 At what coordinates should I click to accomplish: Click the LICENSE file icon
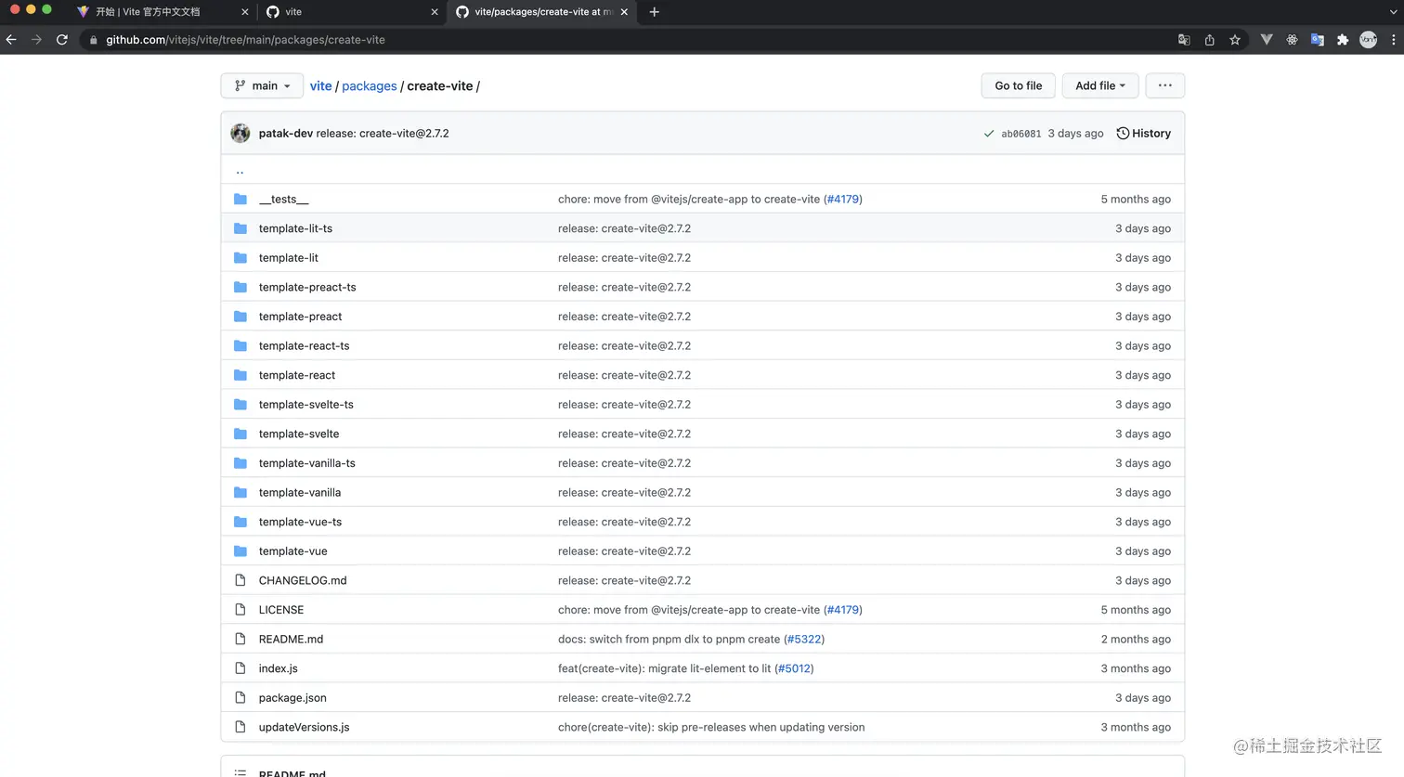click(240, 610)
